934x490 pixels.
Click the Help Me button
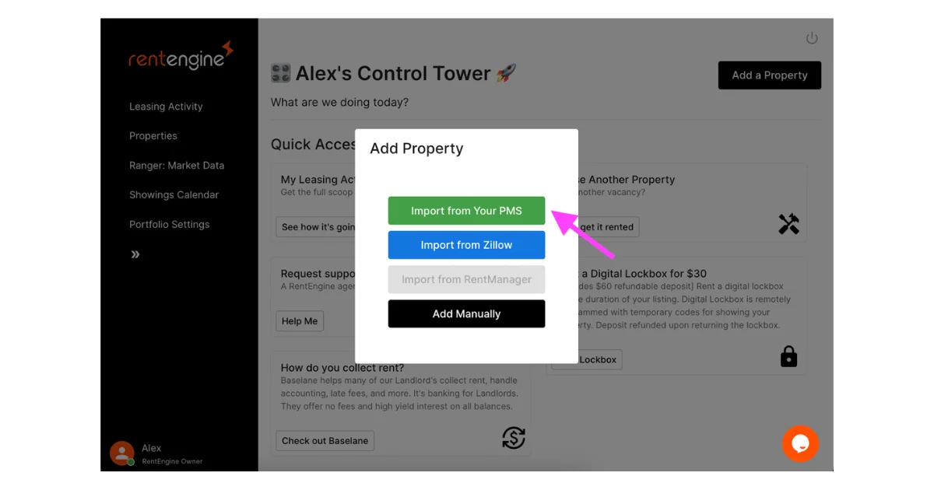click(x=300, y=321)
